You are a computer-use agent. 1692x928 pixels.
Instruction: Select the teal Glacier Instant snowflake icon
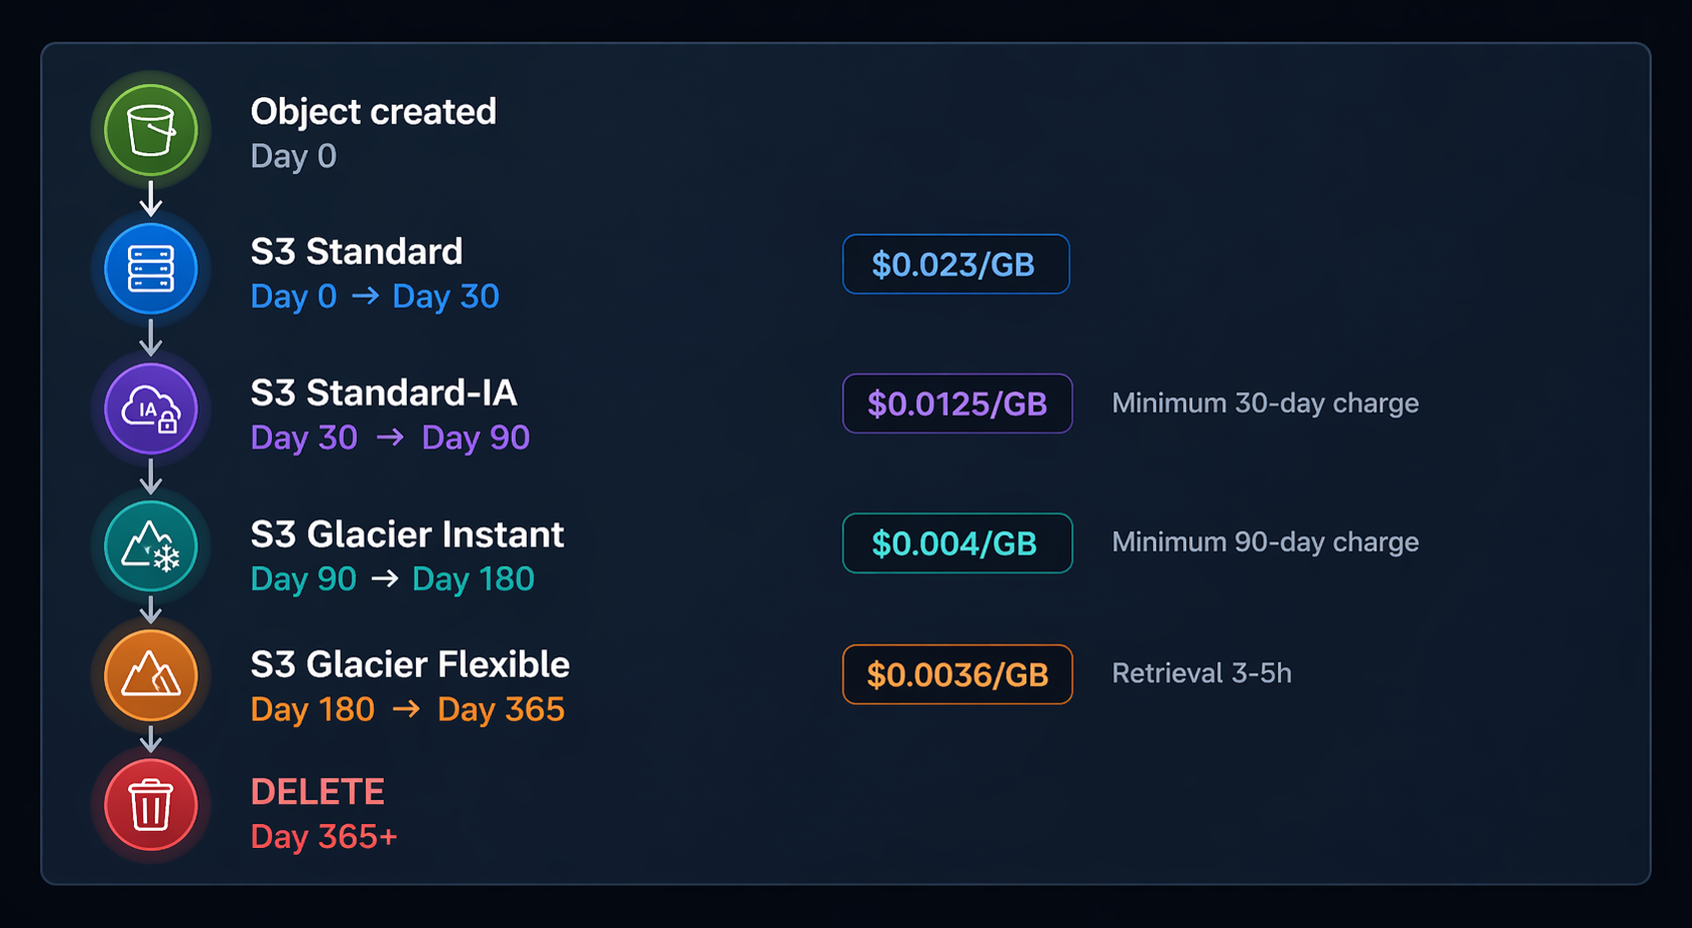[151, 547]
